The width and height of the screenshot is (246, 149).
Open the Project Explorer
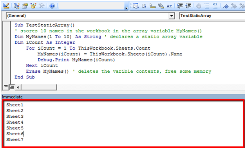[x=16, y=6]
